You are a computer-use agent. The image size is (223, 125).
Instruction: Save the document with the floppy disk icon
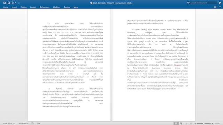pos(9,3)
